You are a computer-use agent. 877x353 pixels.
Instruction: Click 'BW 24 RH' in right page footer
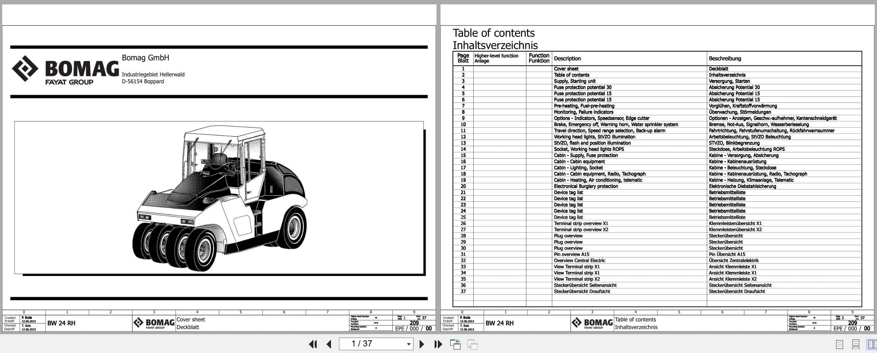(x=500, y=323)
